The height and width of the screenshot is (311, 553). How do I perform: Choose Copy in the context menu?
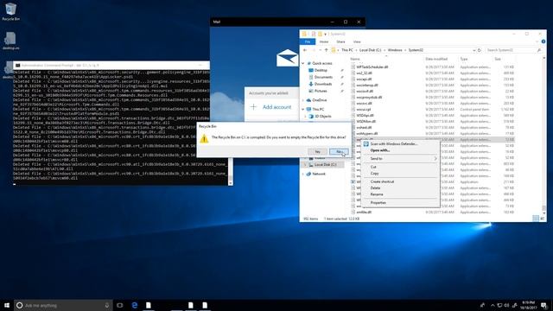pos(401,173)
